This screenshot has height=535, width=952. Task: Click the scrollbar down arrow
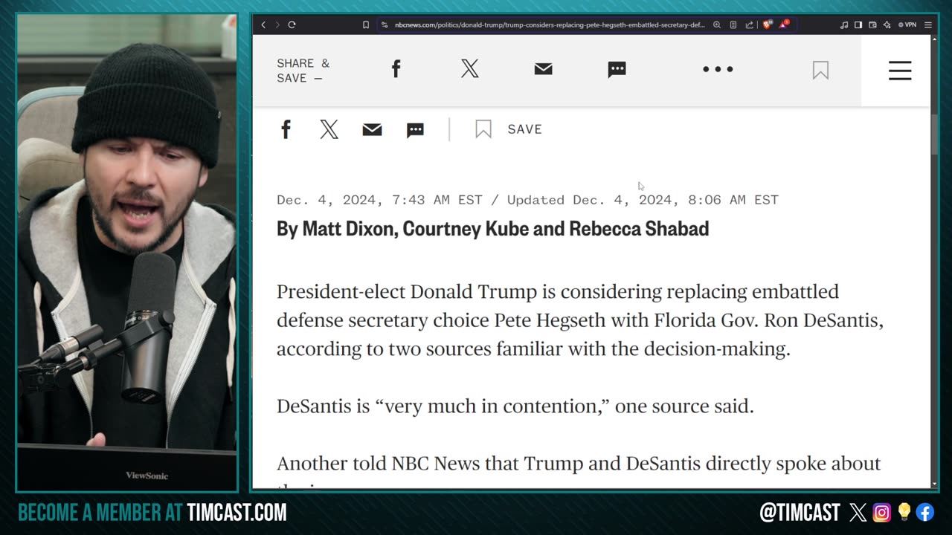934,484
